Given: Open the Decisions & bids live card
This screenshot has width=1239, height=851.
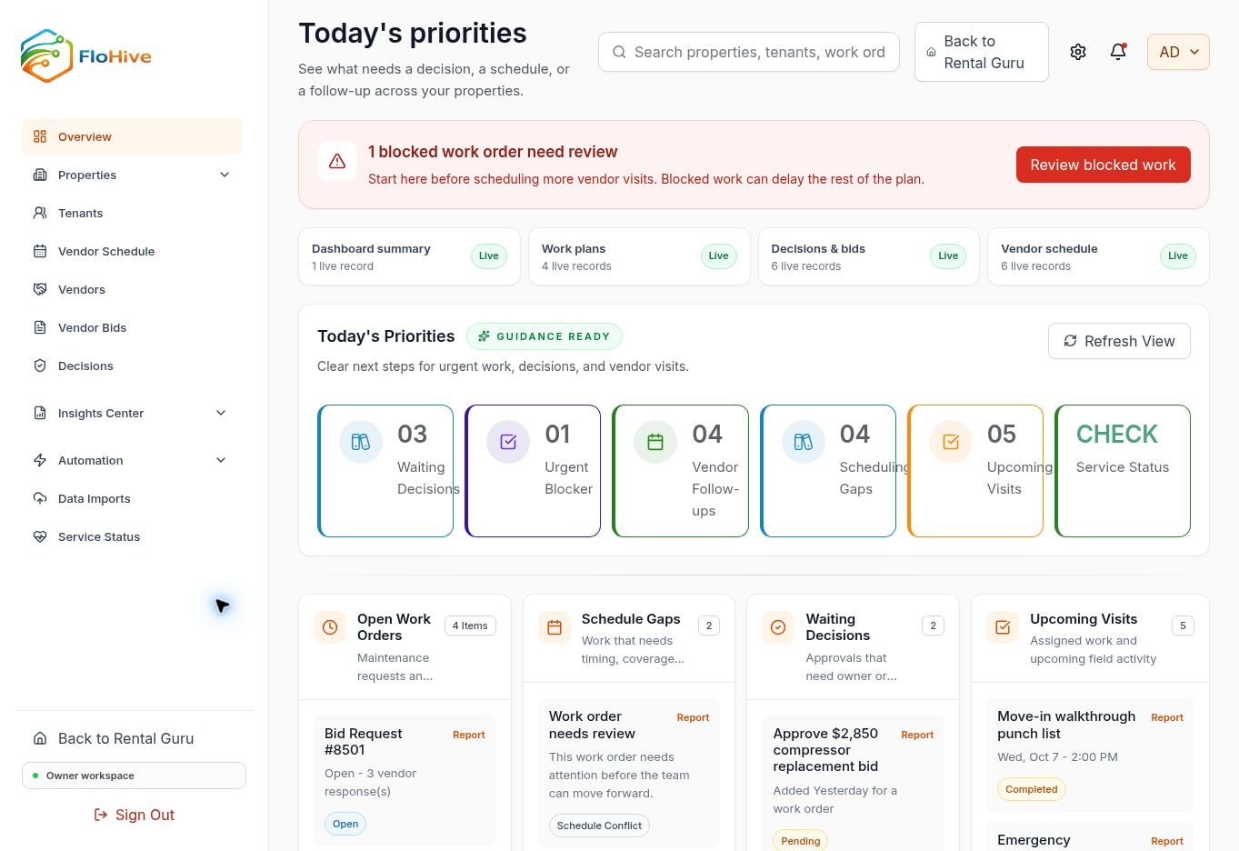Looking at the screenshot, I should pos(869,256).
